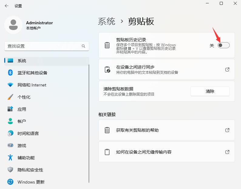
Task: Select the Accounts menu item
Action: [x=22, y=121]
